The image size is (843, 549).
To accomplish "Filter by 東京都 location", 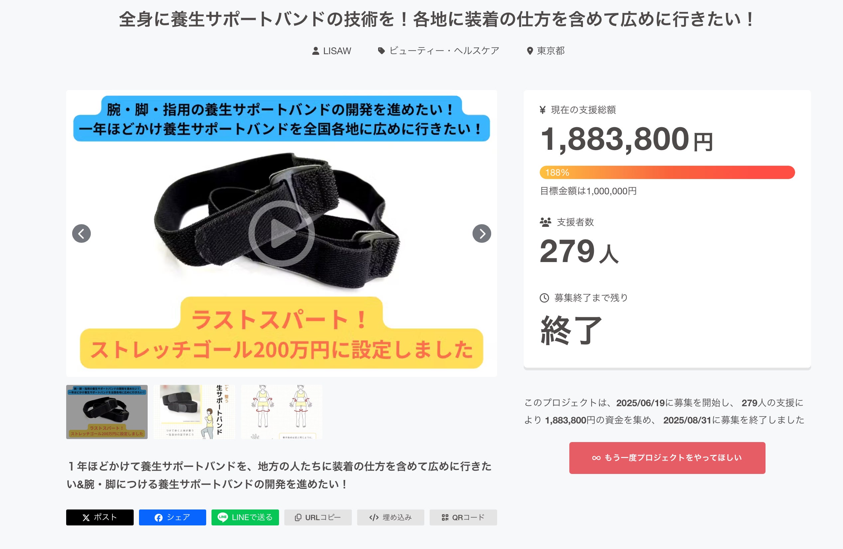I will coord(551,51).
